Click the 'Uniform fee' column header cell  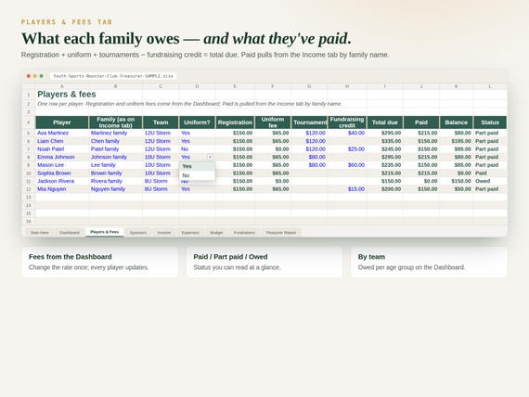coord(273,122)
